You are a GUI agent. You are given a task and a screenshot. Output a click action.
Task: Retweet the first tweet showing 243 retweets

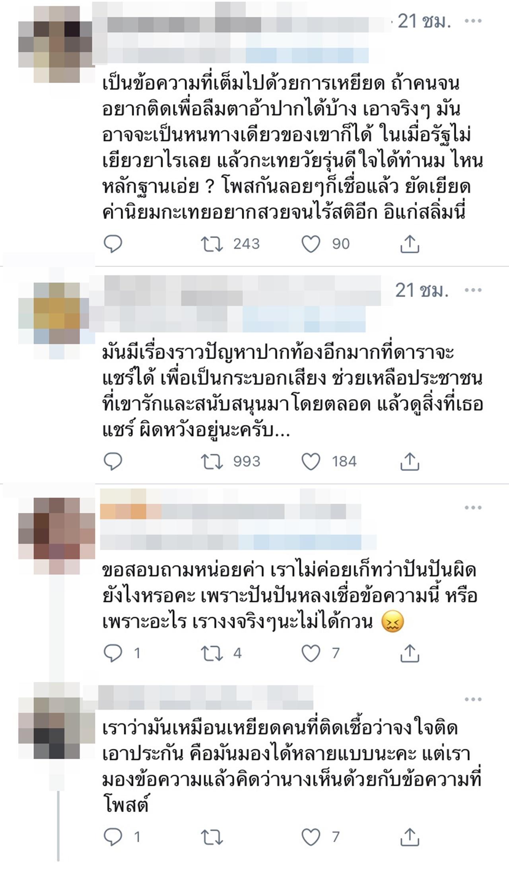click(212, 244)
